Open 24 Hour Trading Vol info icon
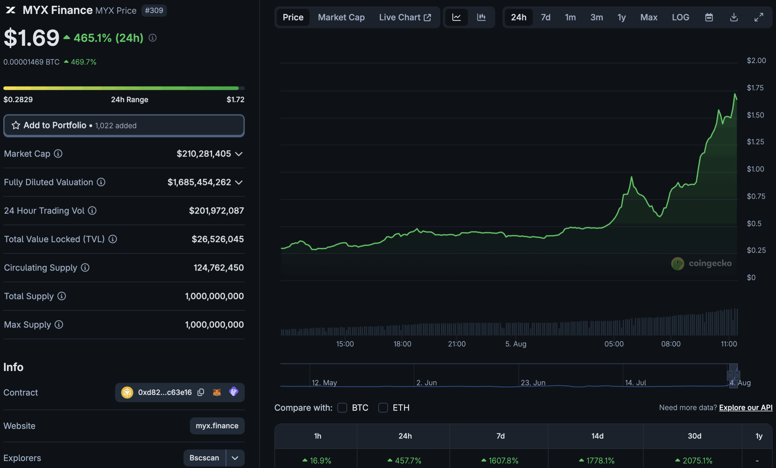Image resolution: width=776 pixels, height=468 pixels. [x=92, y=210]
